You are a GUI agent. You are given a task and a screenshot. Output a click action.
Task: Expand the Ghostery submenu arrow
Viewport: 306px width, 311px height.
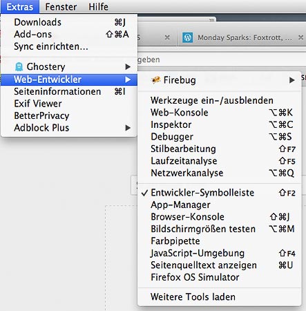click(128, 67)
